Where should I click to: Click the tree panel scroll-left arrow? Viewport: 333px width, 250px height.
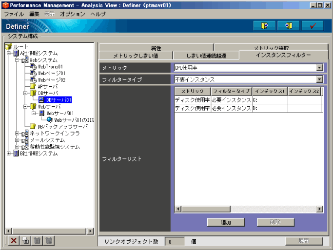click(x=8, y=231)
